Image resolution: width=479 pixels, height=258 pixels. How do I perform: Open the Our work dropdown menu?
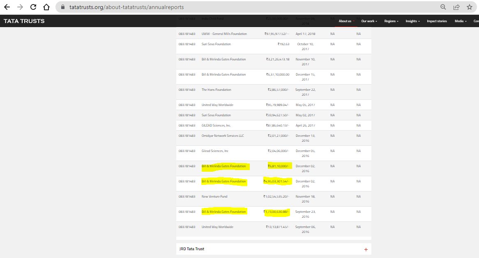pos(369,21)
